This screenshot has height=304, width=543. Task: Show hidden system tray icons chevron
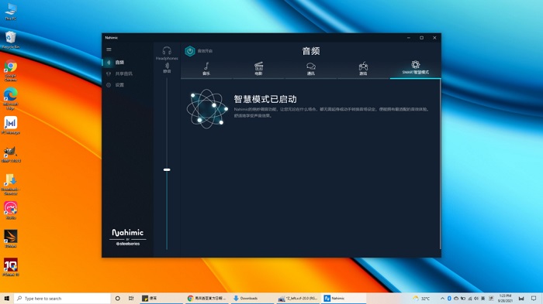point(442,298)
